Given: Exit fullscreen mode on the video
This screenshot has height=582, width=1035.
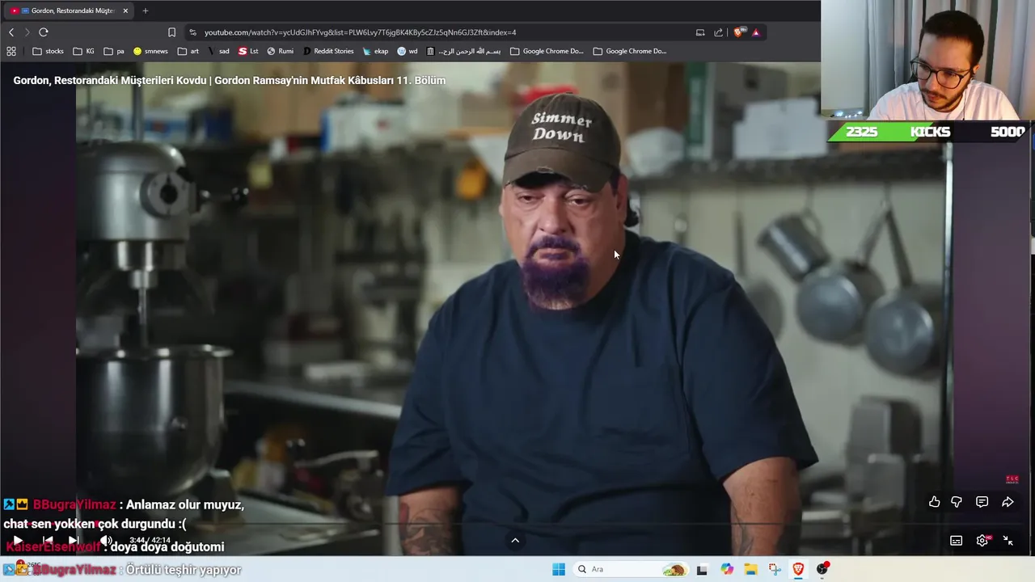Looking at the screenshot, I should pyautogui.click(x=1008, y=541).
